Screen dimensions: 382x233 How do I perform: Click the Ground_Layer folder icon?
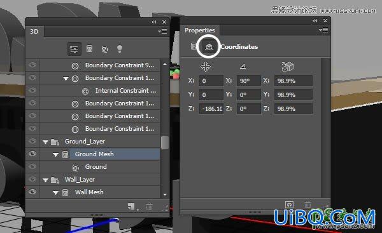pos(55,142)
